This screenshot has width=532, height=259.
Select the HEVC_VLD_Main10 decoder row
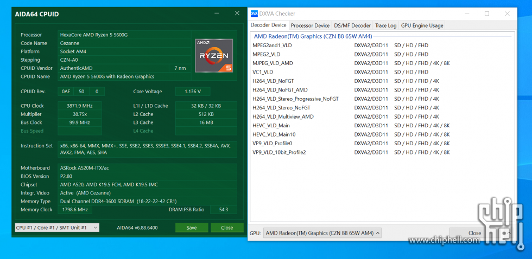[351, 134]
